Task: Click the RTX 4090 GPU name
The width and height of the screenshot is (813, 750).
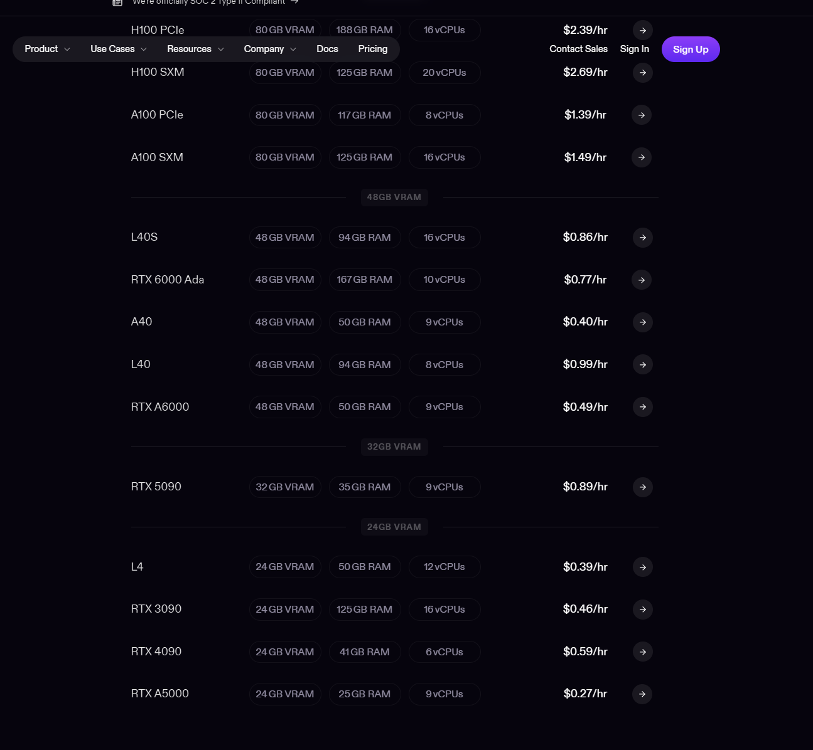Action: (x=156, y=652)
